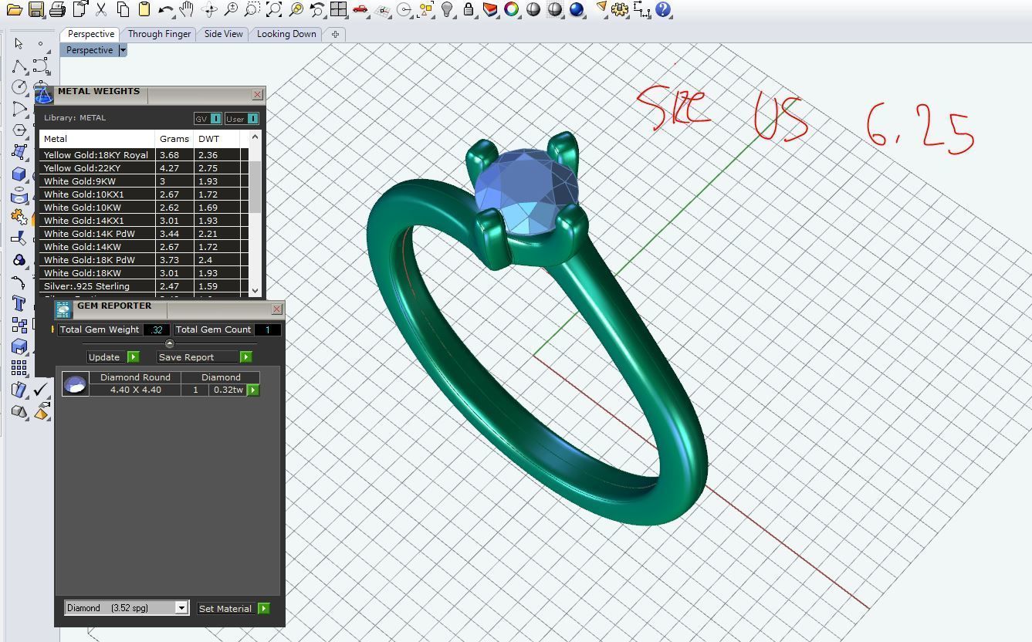Click the blue render sphere icon
The height and width of the screenshot is (642, 1032).
coord(577,10)
